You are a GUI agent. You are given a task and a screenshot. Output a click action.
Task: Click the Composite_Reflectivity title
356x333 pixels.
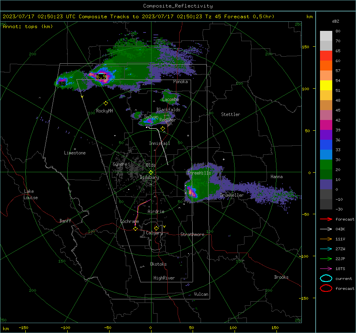pyautogui.click(x=178, y=6)
